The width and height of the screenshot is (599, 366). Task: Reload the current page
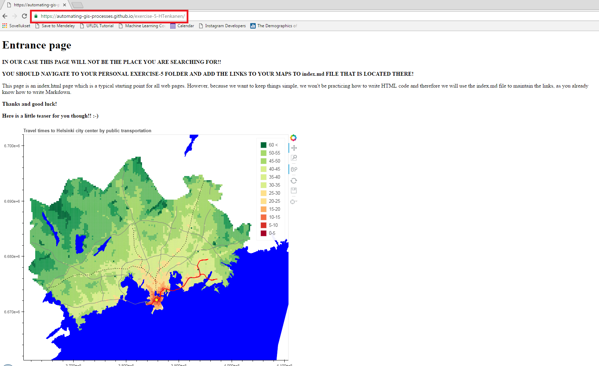click(24, 16)
